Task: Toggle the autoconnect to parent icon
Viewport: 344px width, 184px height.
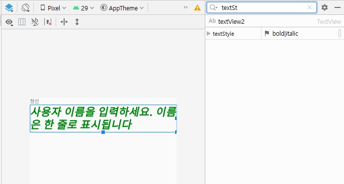Action: [x=35, y=22]
